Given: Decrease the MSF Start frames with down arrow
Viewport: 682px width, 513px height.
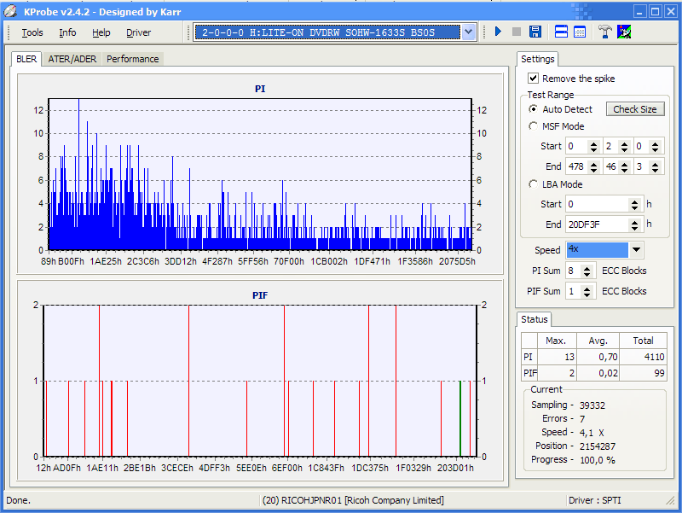Looking at the screenshot, I should click(x=655, y=149).
